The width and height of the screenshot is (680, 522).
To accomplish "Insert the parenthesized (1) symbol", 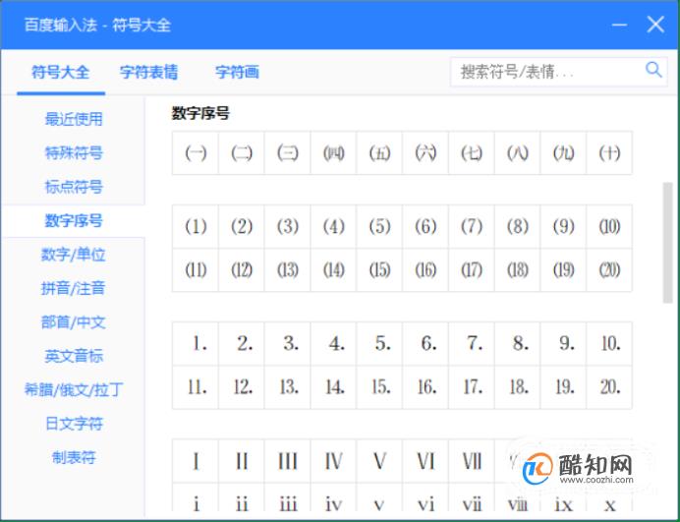I will click(196, 226).
